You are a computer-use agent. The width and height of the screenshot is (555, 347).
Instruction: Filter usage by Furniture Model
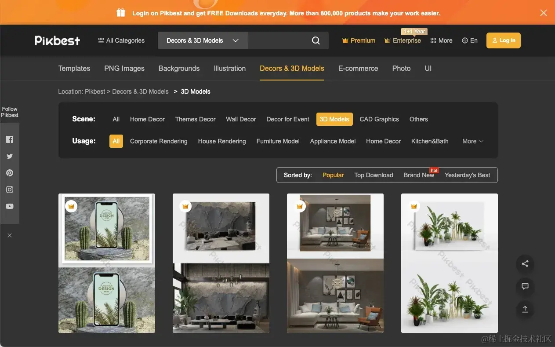pos(278,141)
